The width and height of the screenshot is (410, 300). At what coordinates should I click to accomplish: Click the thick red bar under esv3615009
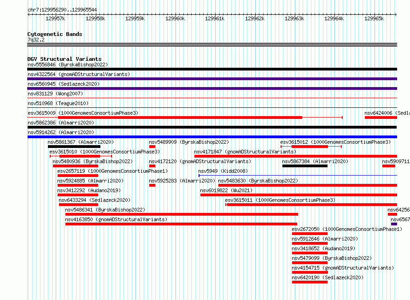click(180, 118)
